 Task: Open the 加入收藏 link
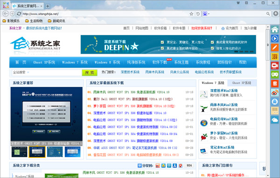(x=250, y=28)
